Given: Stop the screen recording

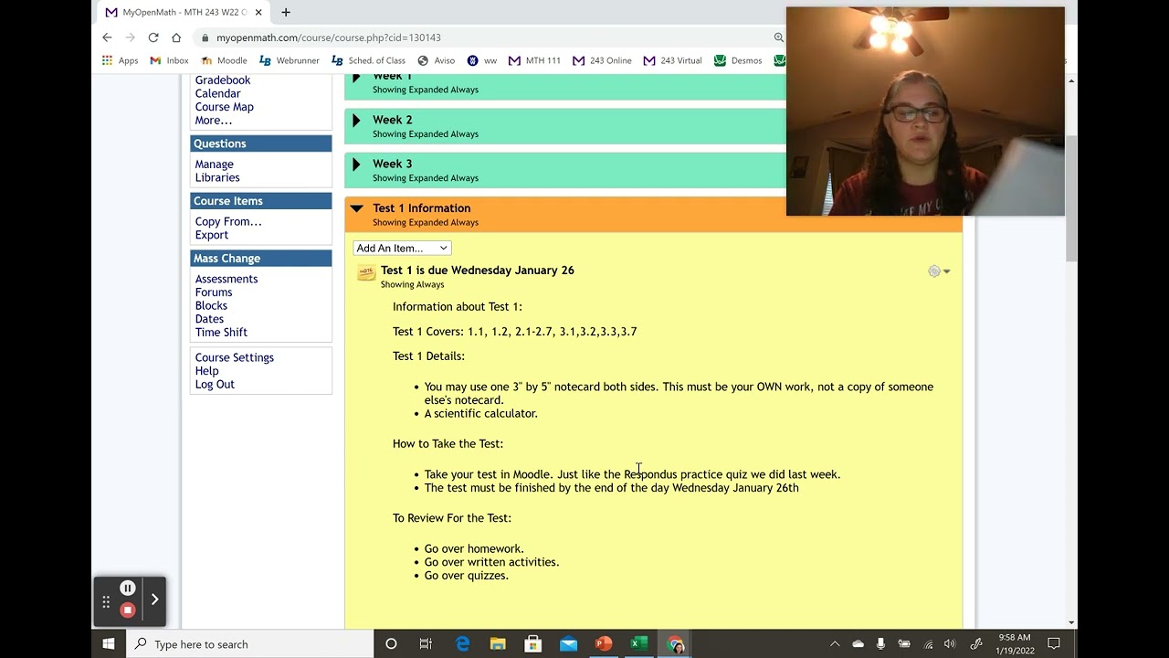Looking at the screenshot, I should coord(128,610).
